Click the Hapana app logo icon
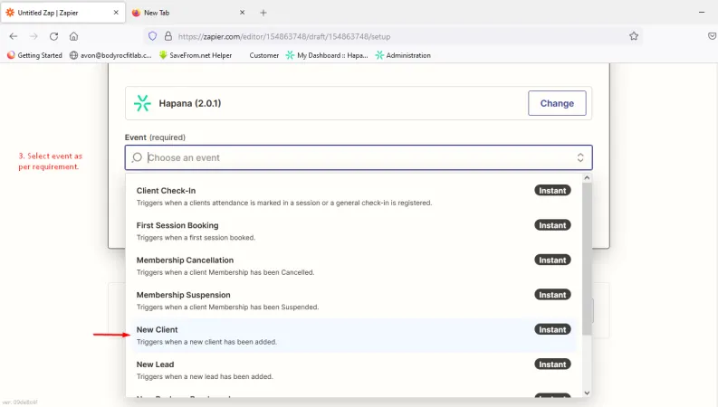Viewport: 718px width, 407px height. coord(142,103)
